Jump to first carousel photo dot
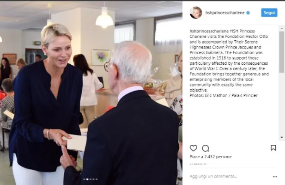The width and height of the screenshot is (285, 185). coord(85,179)
